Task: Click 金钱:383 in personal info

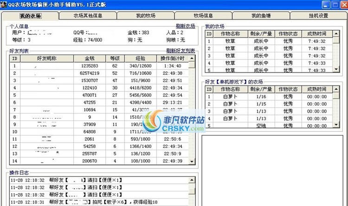Action: (x=138, y=32)
